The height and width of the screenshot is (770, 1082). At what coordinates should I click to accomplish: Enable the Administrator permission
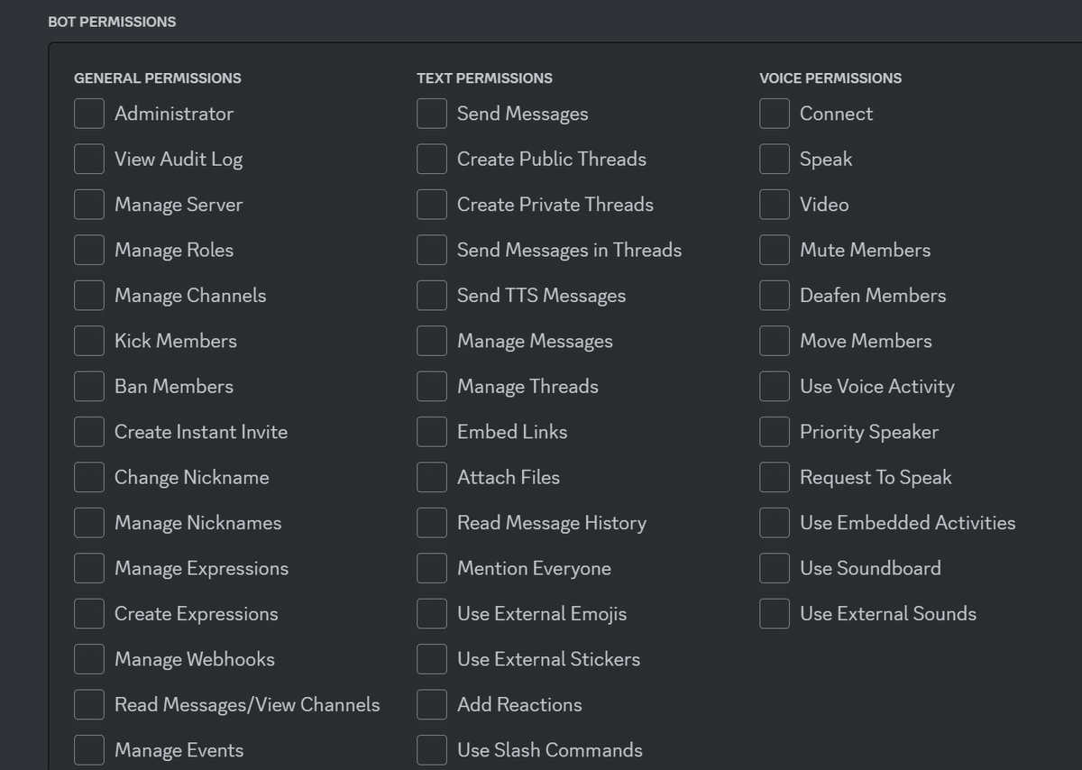click(x=88, y=114)
